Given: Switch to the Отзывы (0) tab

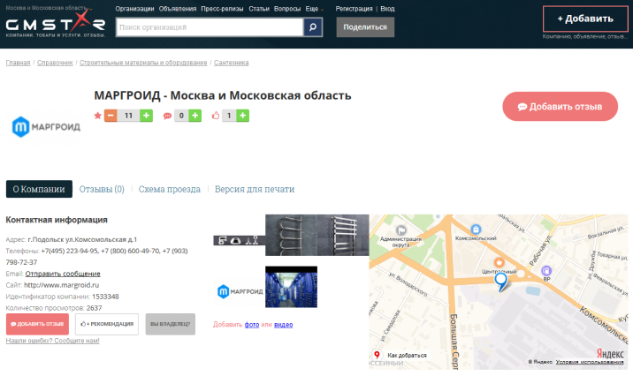Looking at the screenshot, I should (102, 189).
